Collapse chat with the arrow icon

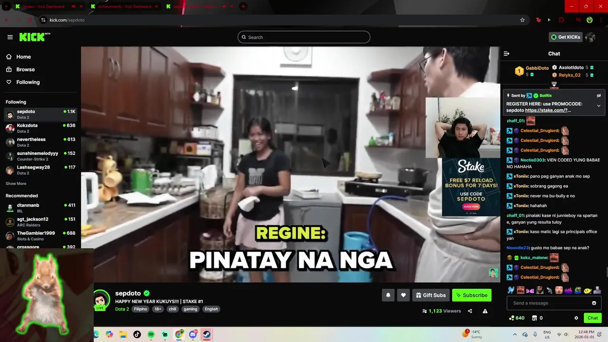tap(506, 54)
